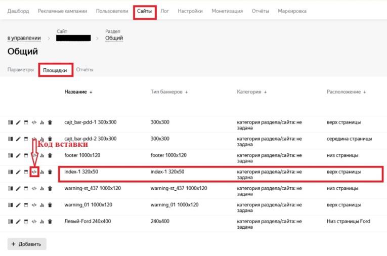Open statistics chart for index-1 320x50

click(42, 172)
